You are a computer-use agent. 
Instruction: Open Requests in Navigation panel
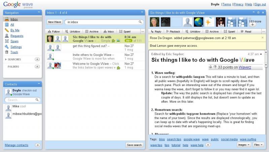coord(17,36)
